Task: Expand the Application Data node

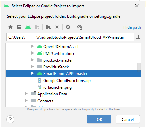Action: pos(26,94)
